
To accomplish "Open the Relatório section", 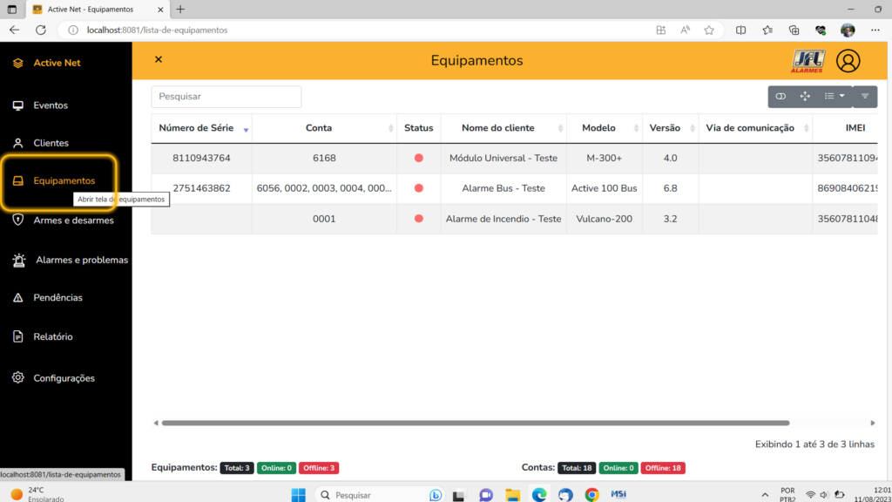I will coord(18,336).
